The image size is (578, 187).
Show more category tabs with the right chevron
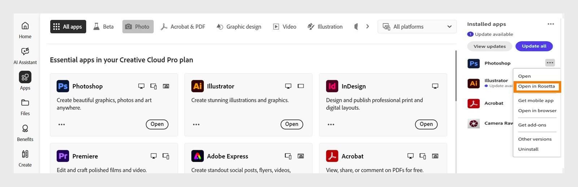pyautogui.click(x=367, y=27)
